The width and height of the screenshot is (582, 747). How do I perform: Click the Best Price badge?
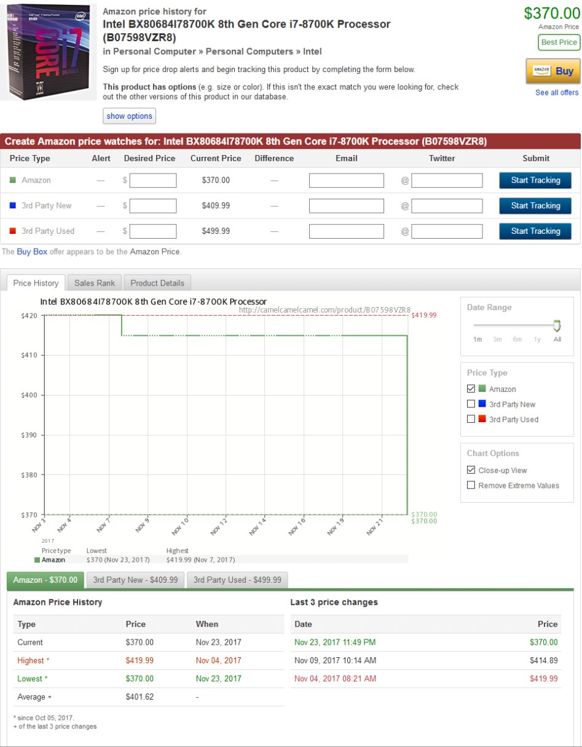(x=559, y=42)
